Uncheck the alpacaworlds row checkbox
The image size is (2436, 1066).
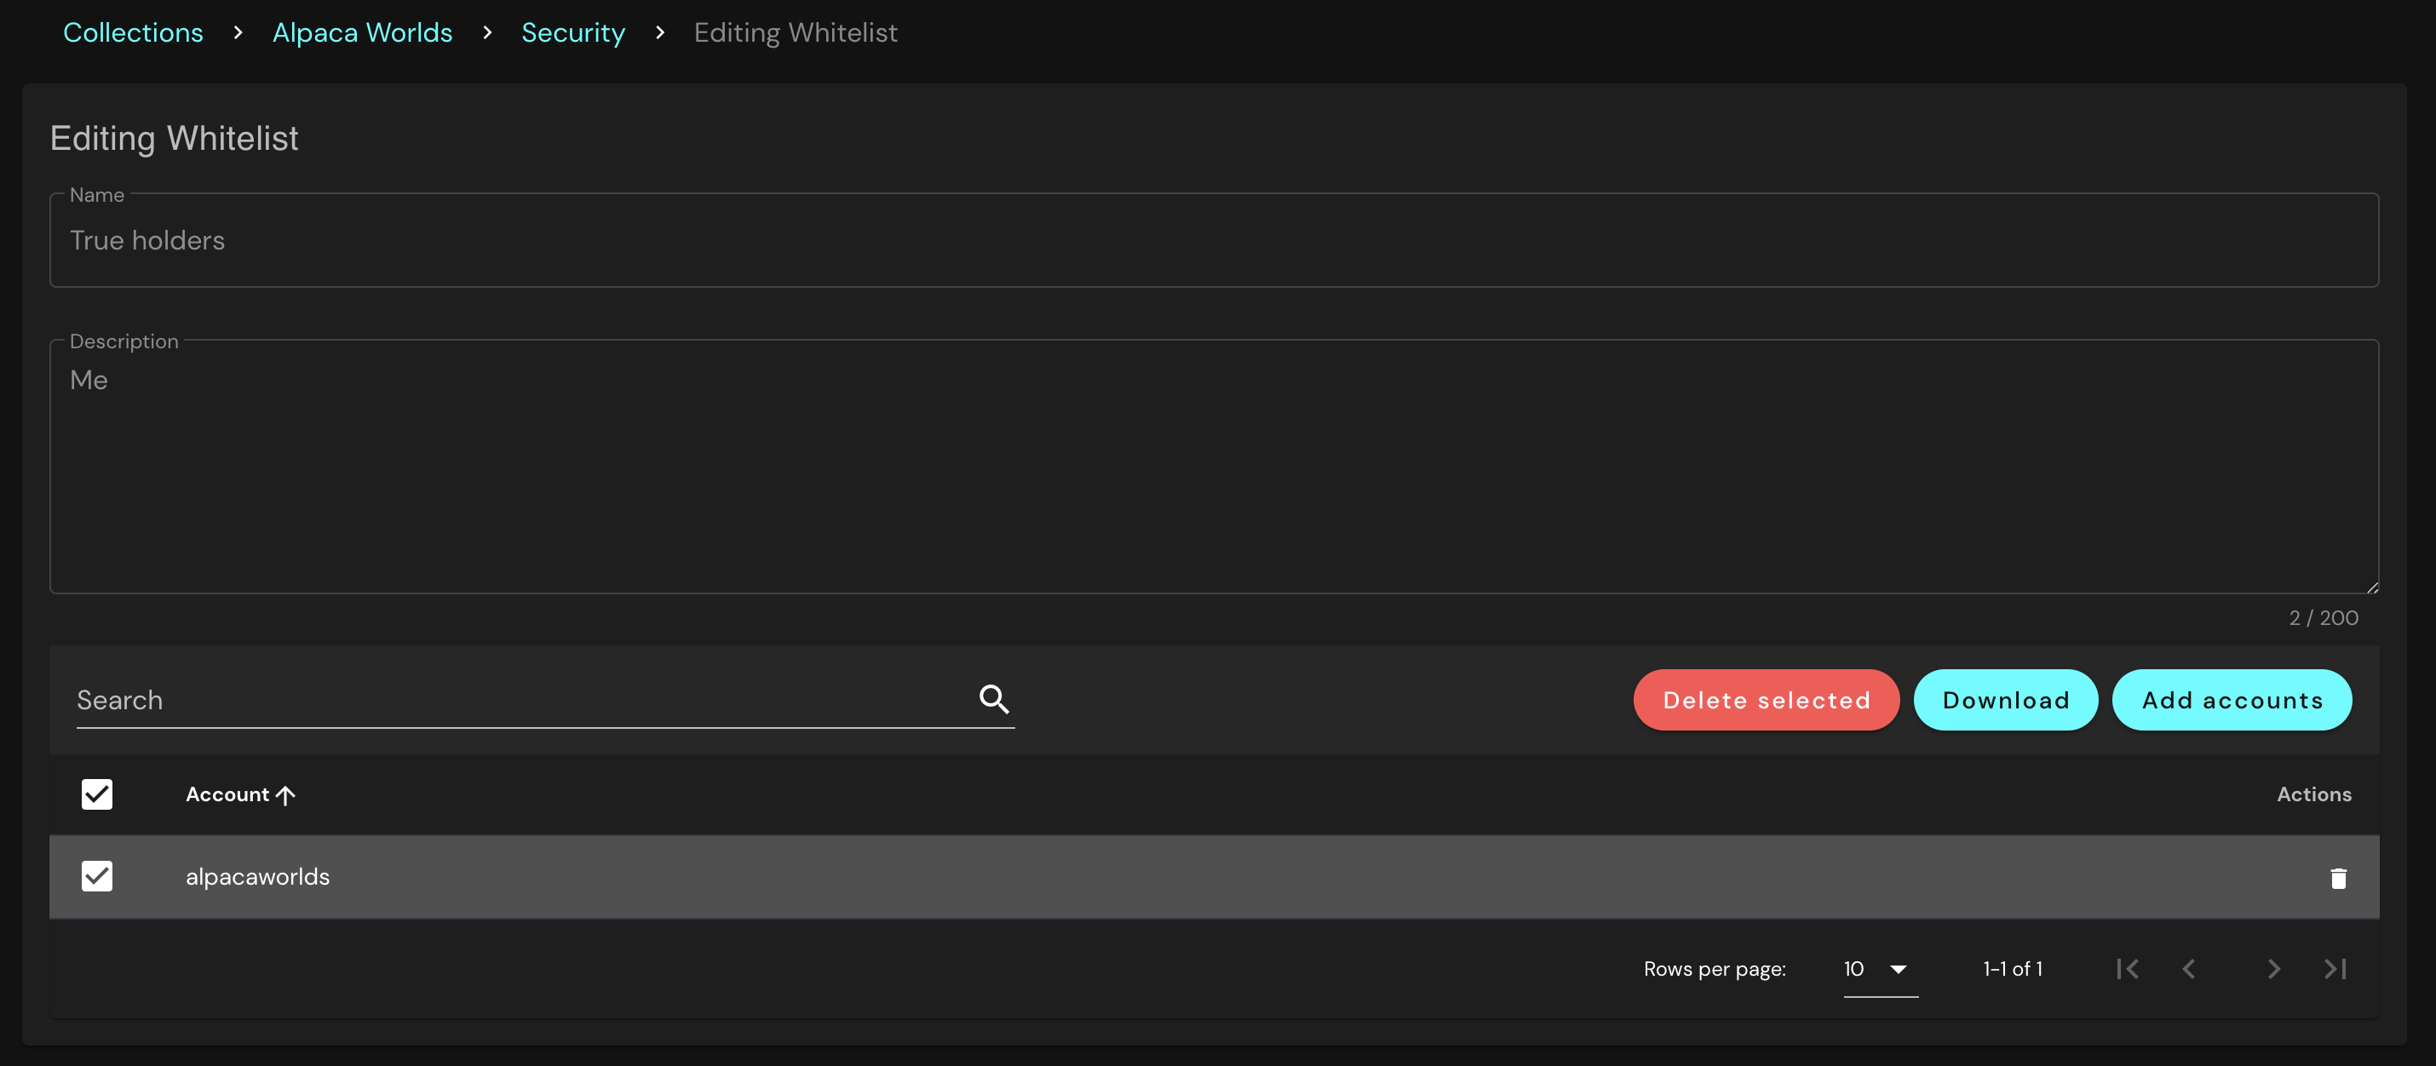96,876
